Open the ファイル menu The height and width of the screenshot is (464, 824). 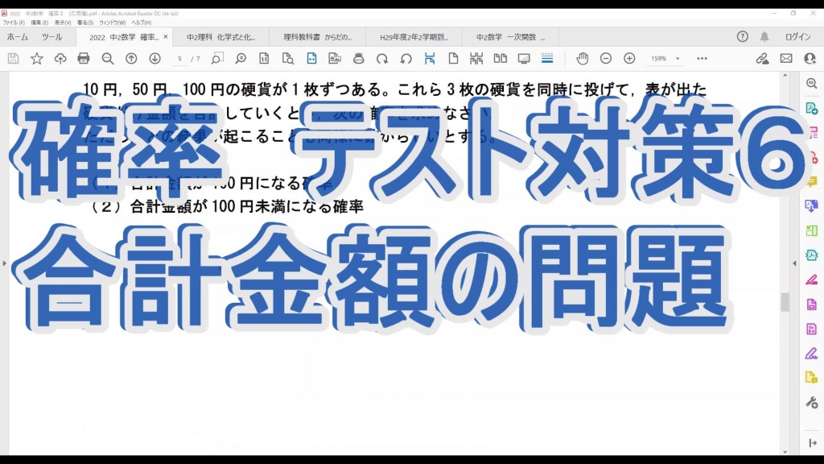14,23
